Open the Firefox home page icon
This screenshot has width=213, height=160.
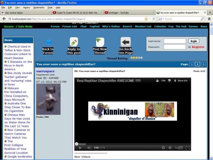(209, 19)
